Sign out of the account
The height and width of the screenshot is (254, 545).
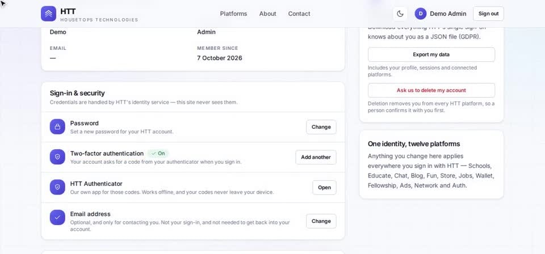tap(488, 14)
